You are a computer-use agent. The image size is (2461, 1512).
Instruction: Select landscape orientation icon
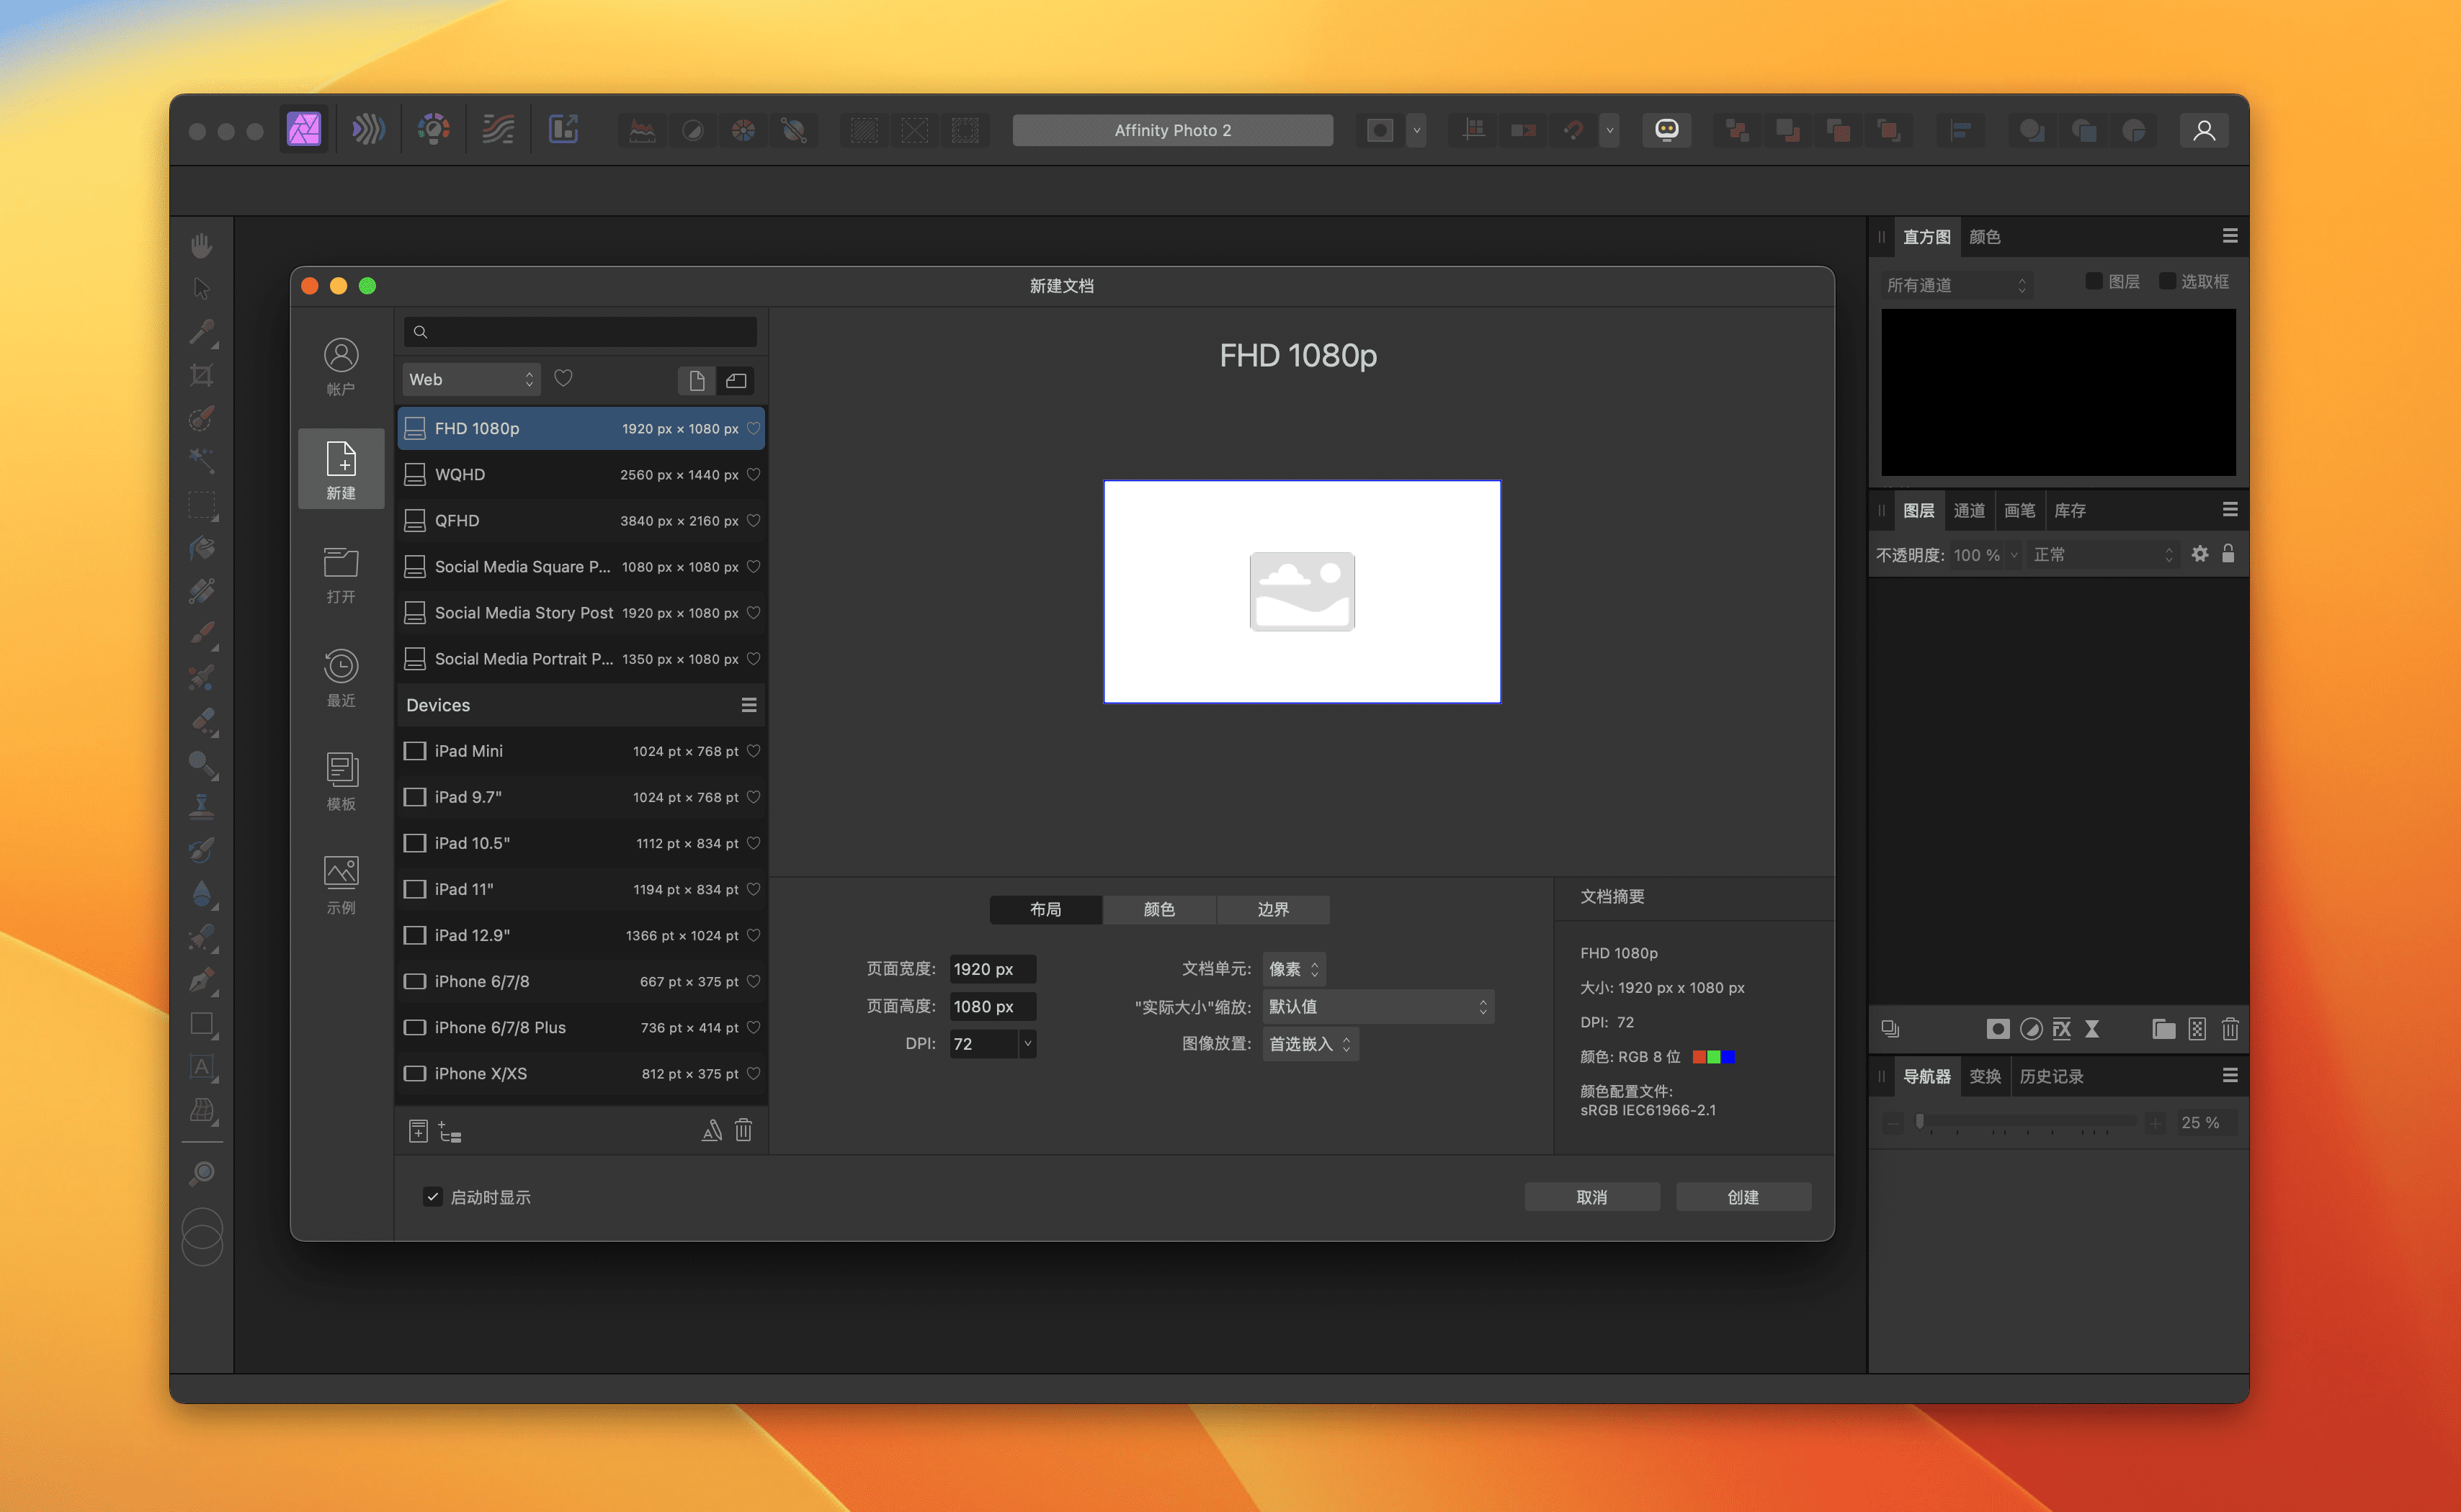click(736, 380)
